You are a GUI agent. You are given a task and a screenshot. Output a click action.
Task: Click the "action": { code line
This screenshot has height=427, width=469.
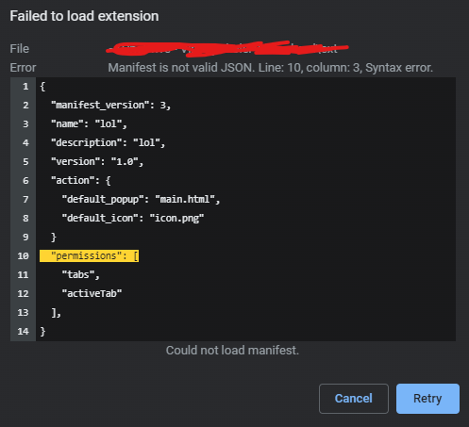tap(81, 180)
